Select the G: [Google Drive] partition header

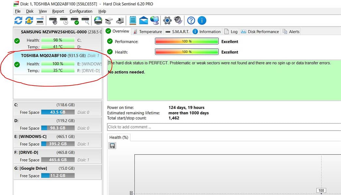[45, 168]
